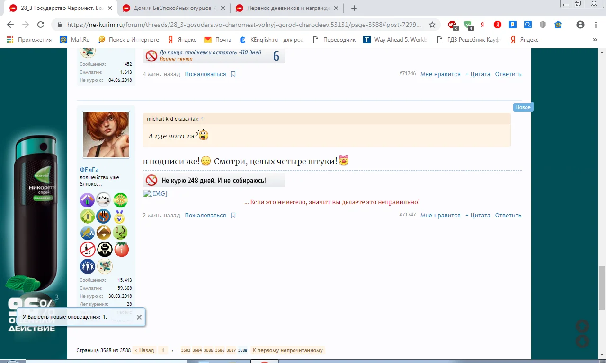
Task: Dismiss the new notifications popup
Action: [x=139, y=317]
